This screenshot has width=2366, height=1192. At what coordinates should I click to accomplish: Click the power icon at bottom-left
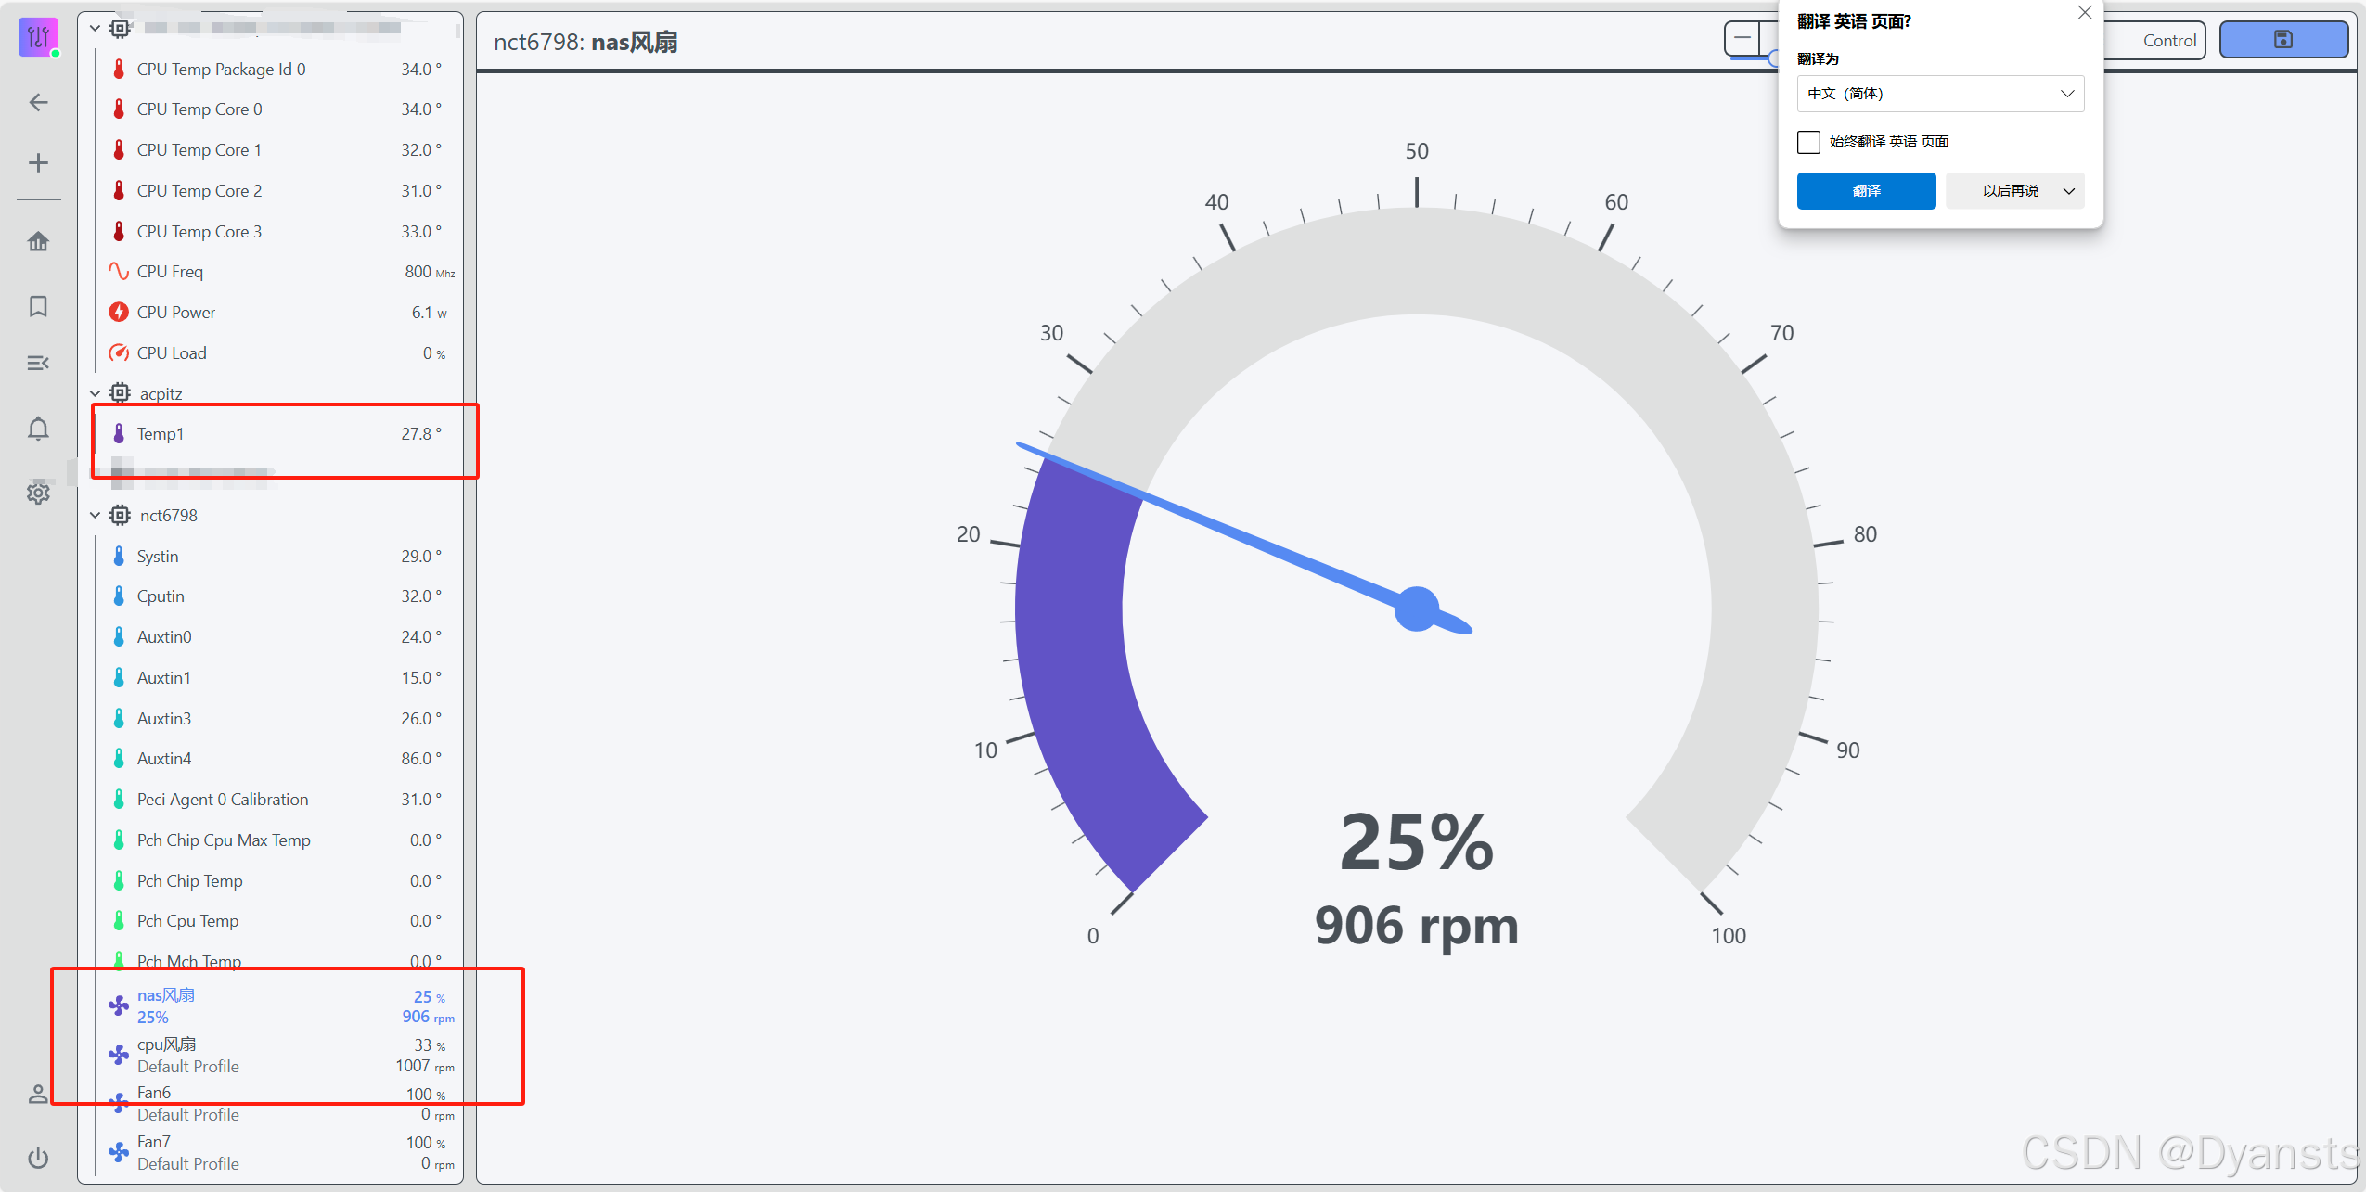tap(38, 1158)
